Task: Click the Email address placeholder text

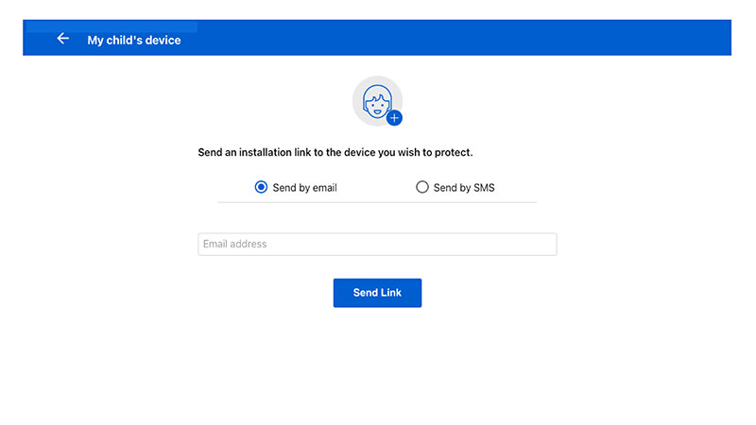Action: 234,244
